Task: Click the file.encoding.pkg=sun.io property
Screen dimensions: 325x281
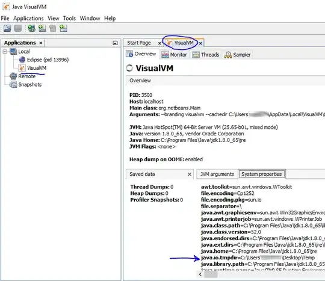Action: click(x=231, y=200)
